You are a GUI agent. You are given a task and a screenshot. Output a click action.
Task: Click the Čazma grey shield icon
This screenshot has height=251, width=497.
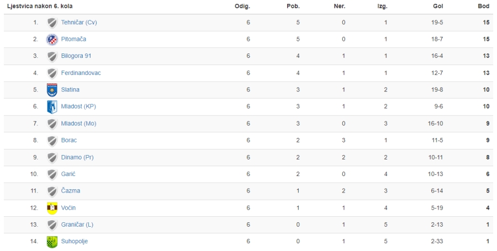[x=52, y=191]
